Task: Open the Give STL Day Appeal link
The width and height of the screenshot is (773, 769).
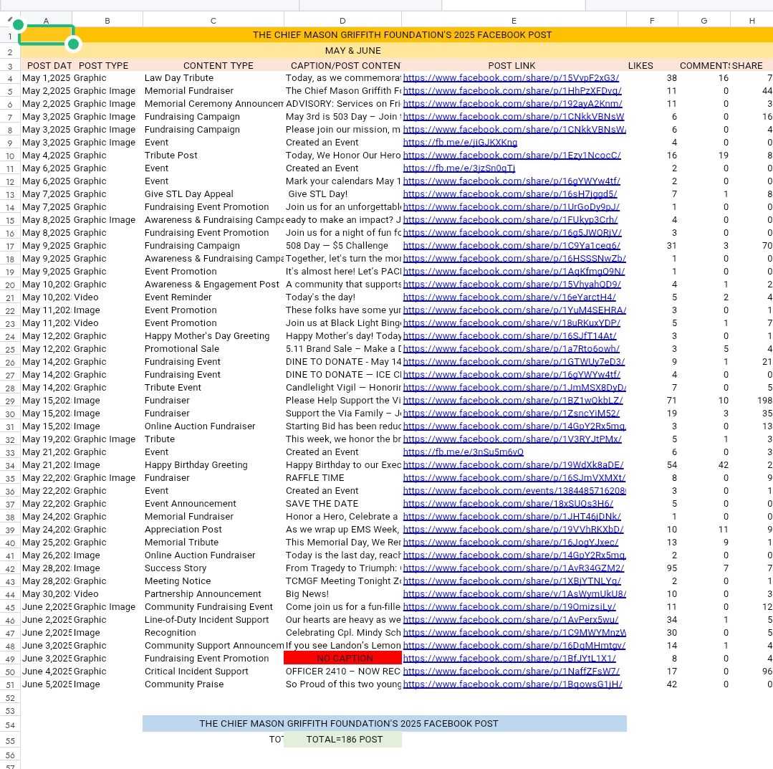Action: tap(510, 194)
